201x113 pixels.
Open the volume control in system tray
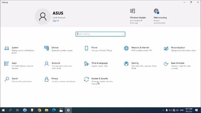pos(177,110)
